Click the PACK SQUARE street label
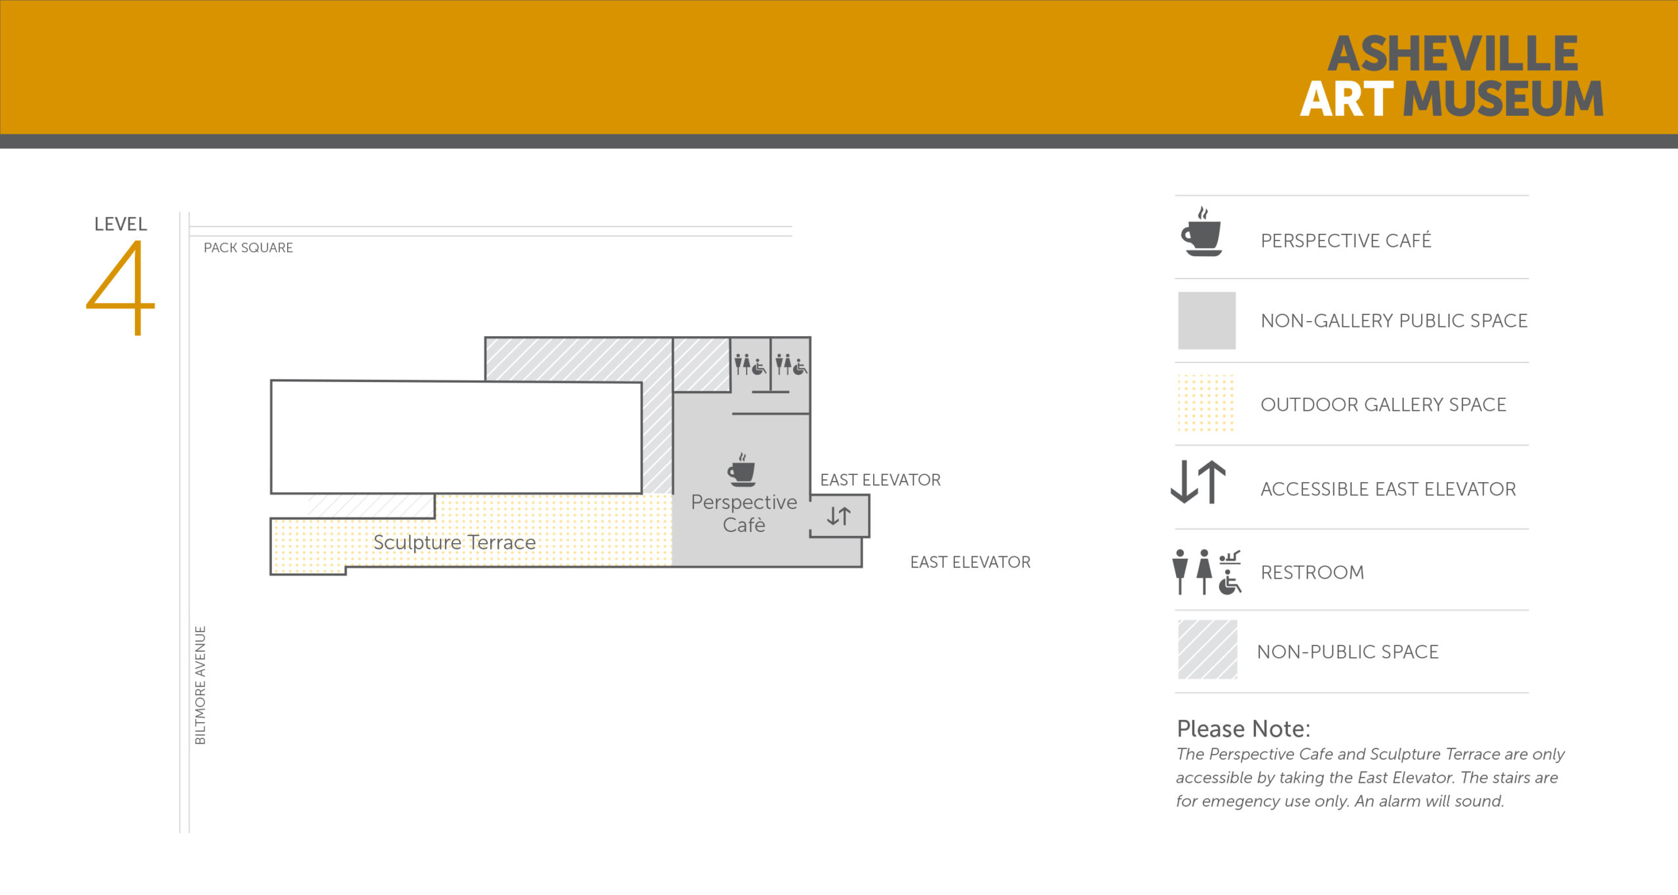1678x895 pixels. (x=248, y=248)
